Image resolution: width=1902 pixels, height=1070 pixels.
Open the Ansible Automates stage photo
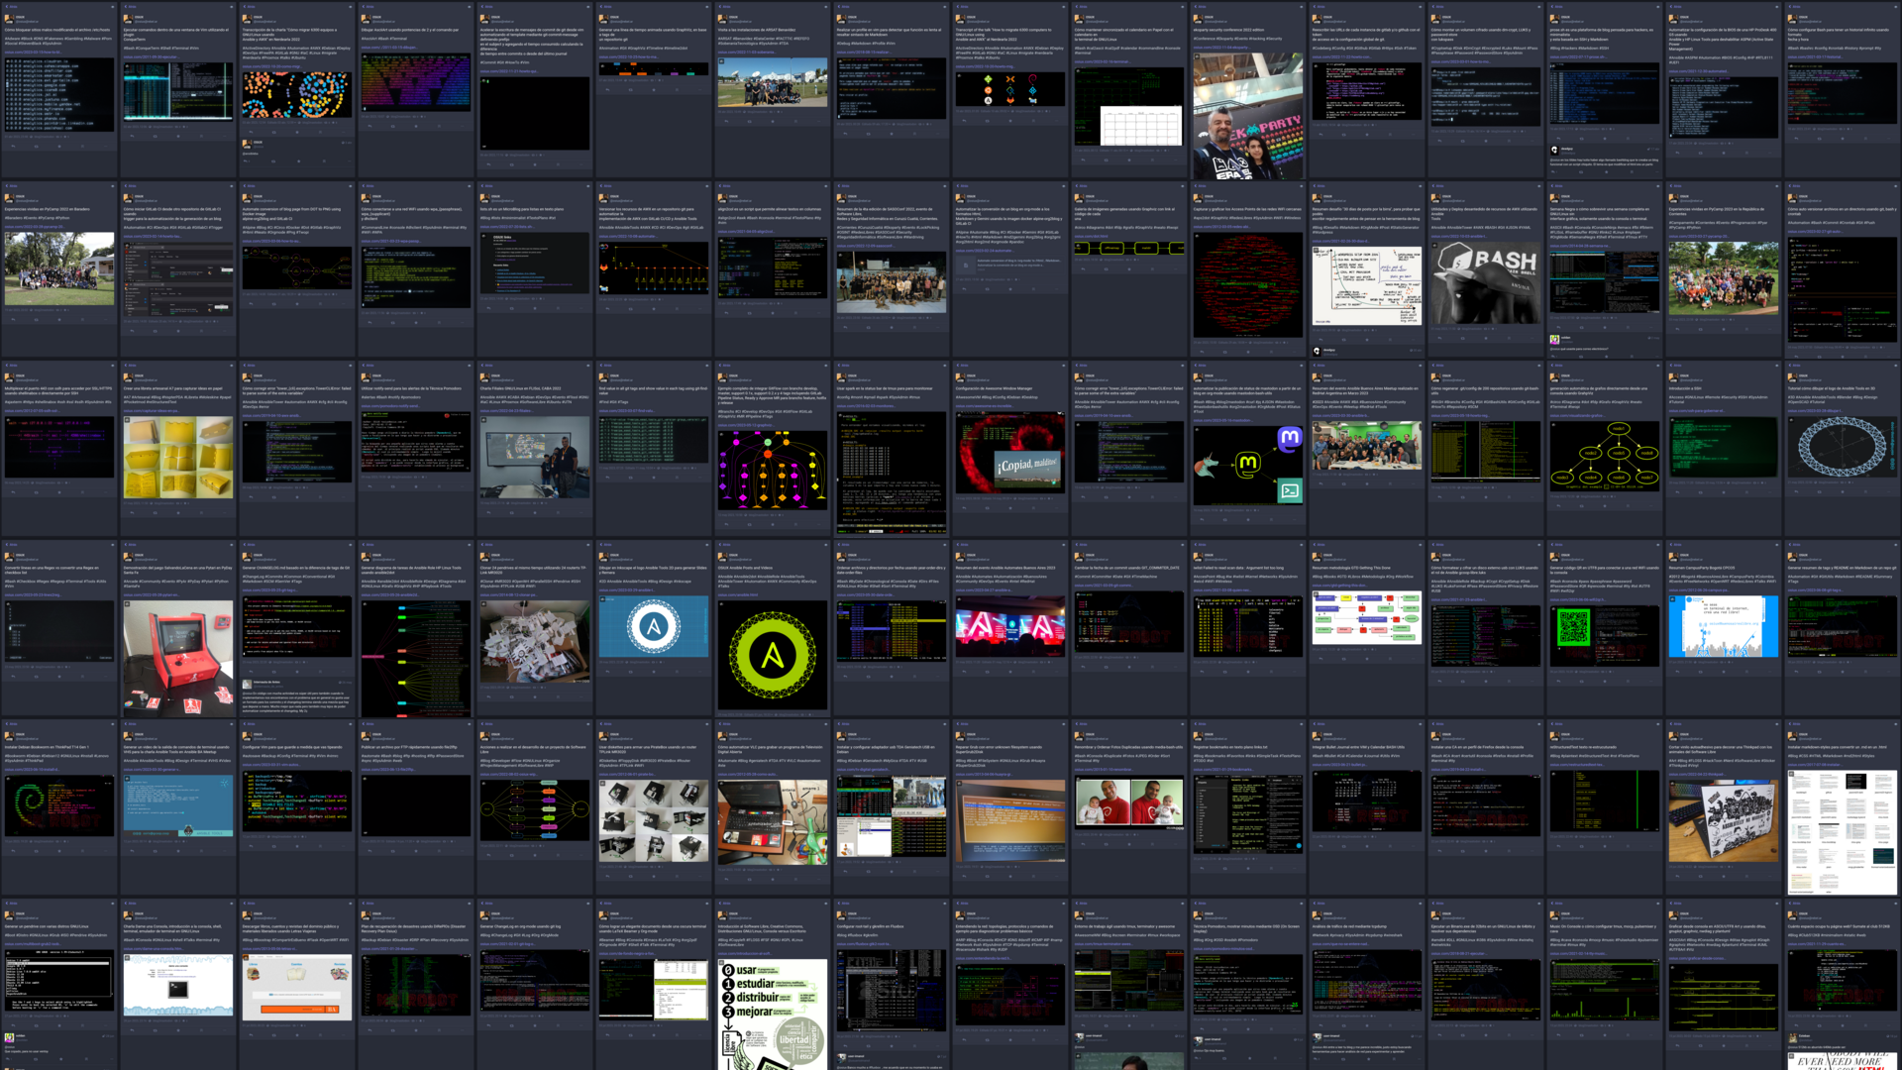coord(1010,626)
